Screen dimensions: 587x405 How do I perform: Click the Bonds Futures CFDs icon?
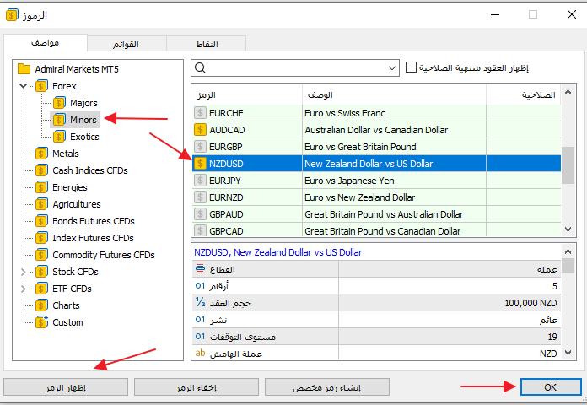click(41, 221)
